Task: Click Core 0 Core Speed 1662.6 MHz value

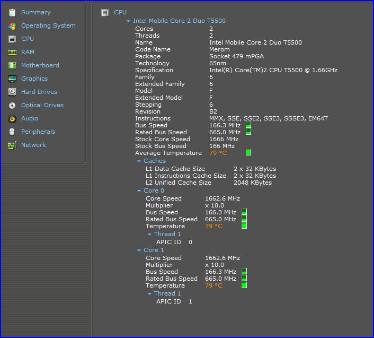Action: click(222, 198)
